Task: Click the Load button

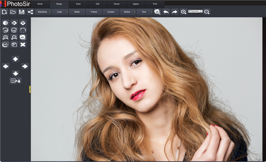Action: pos(59,12)
